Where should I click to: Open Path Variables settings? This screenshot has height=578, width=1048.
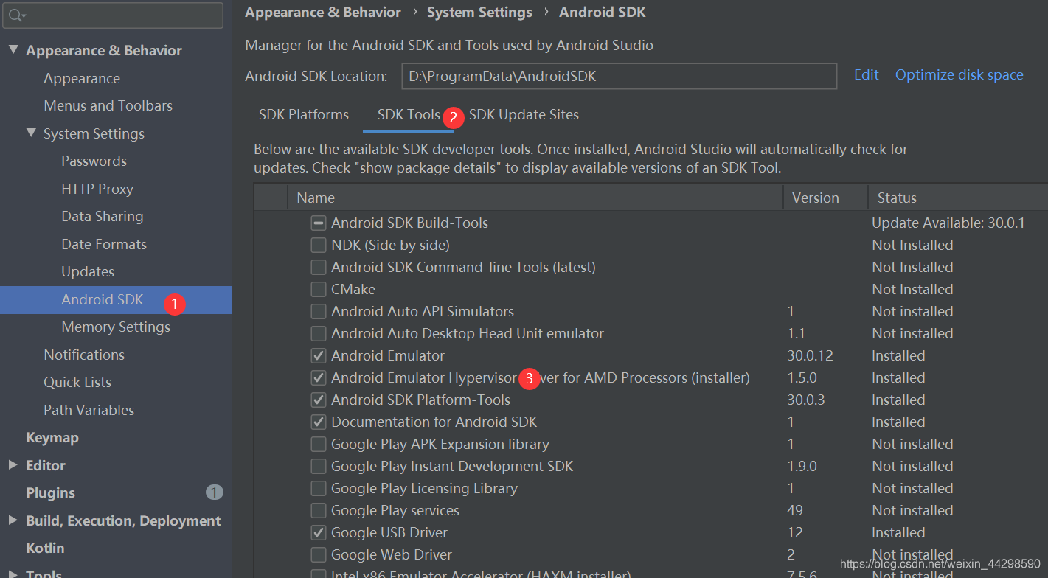(x=89, y=410)
